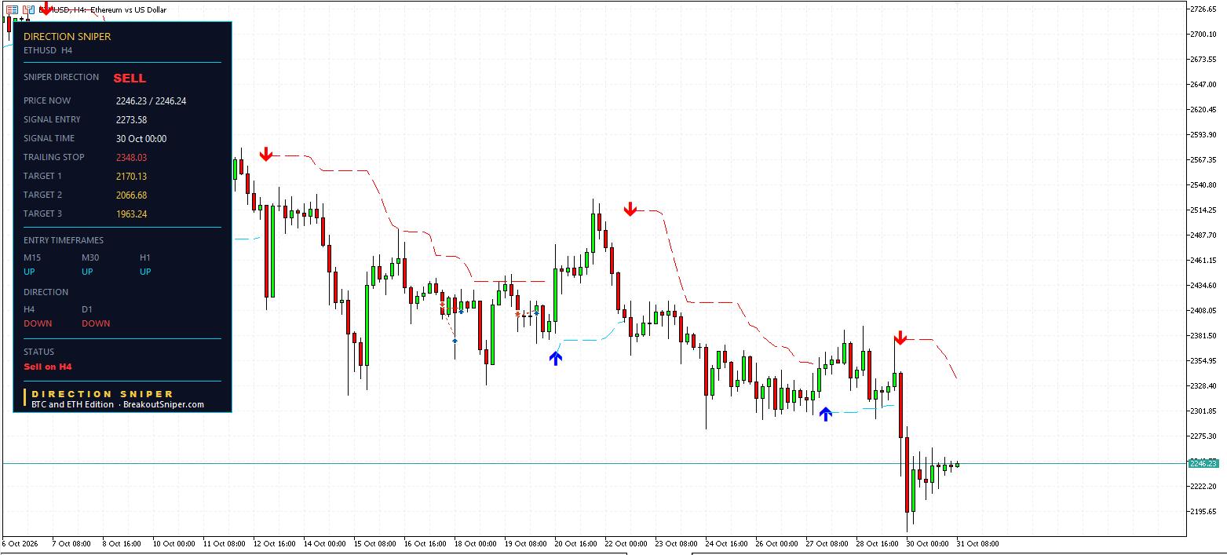Click the UP status under H1
Viewport: 1227px width, 555px height.
[145, 272]
